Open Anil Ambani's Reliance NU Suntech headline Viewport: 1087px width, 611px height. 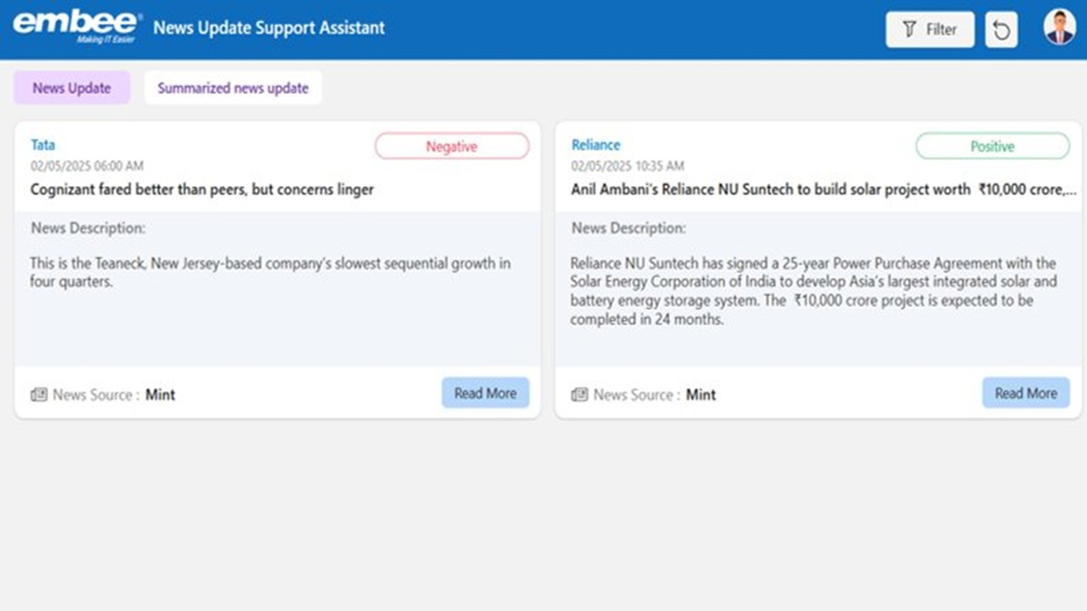pyautogui.click(x=825, y=189)
